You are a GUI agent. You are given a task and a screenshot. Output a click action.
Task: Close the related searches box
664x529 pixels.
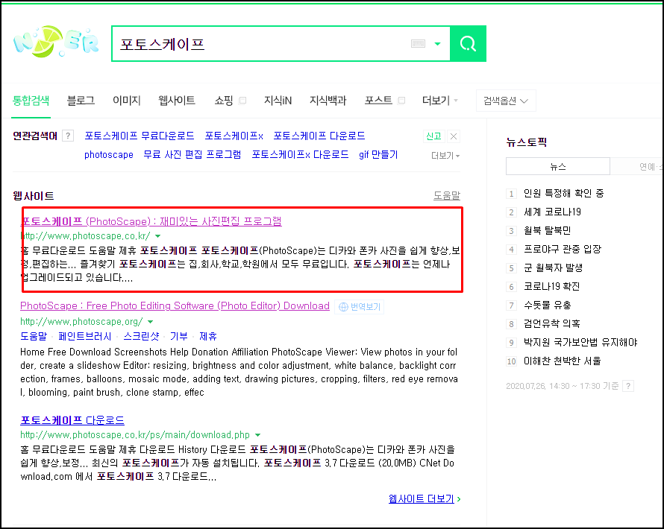click(x=454, y=136)
